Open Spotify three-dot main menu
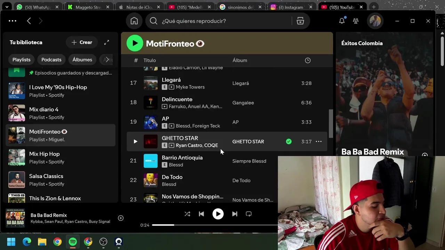The image size is (445, 250). tap(13, 21)
